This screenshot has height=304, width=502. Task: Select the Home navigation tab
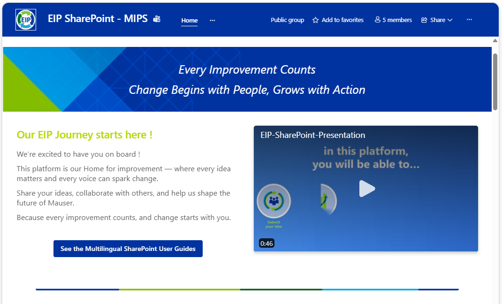(189, 21)
